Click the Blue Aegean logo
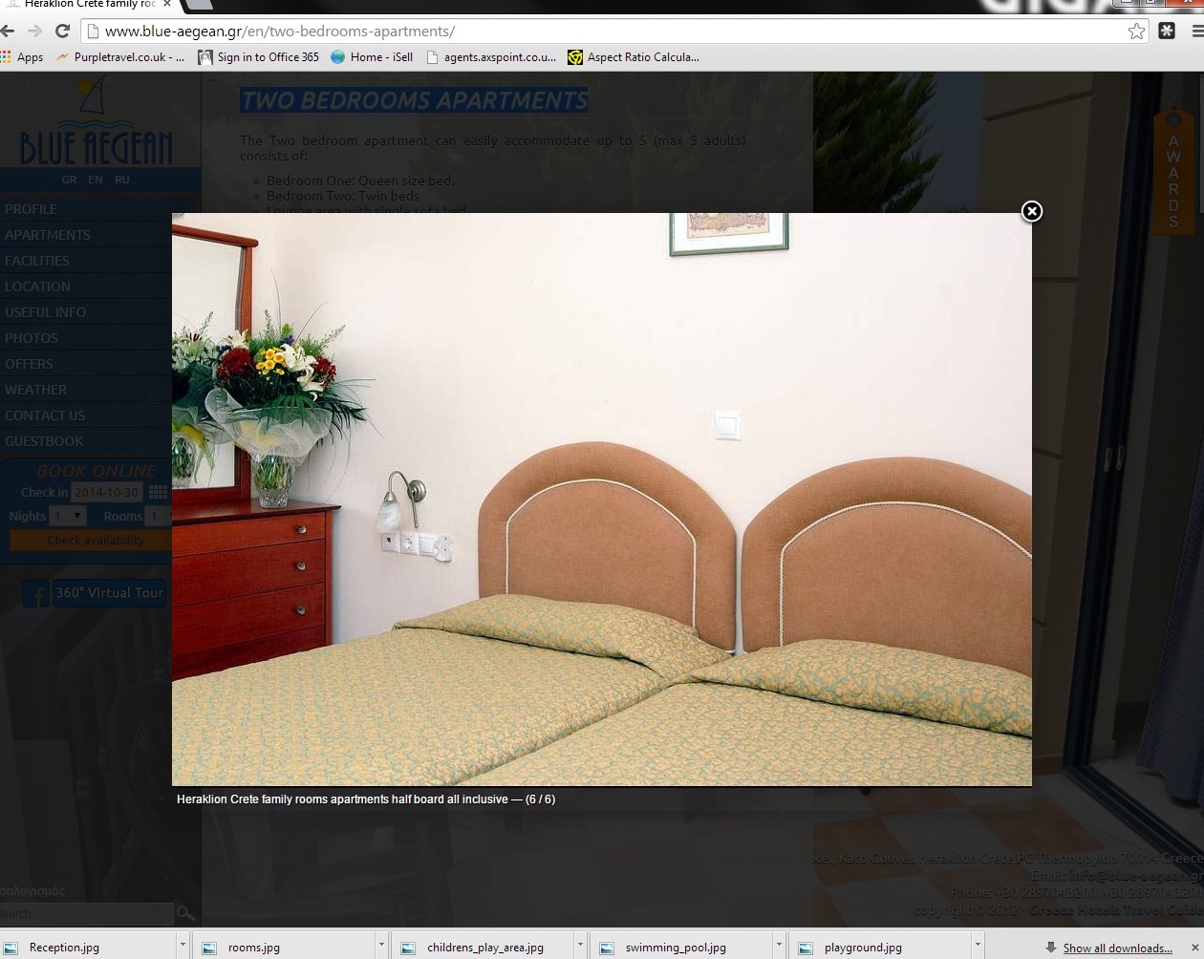1204x959 pixels. pos(96,122)
